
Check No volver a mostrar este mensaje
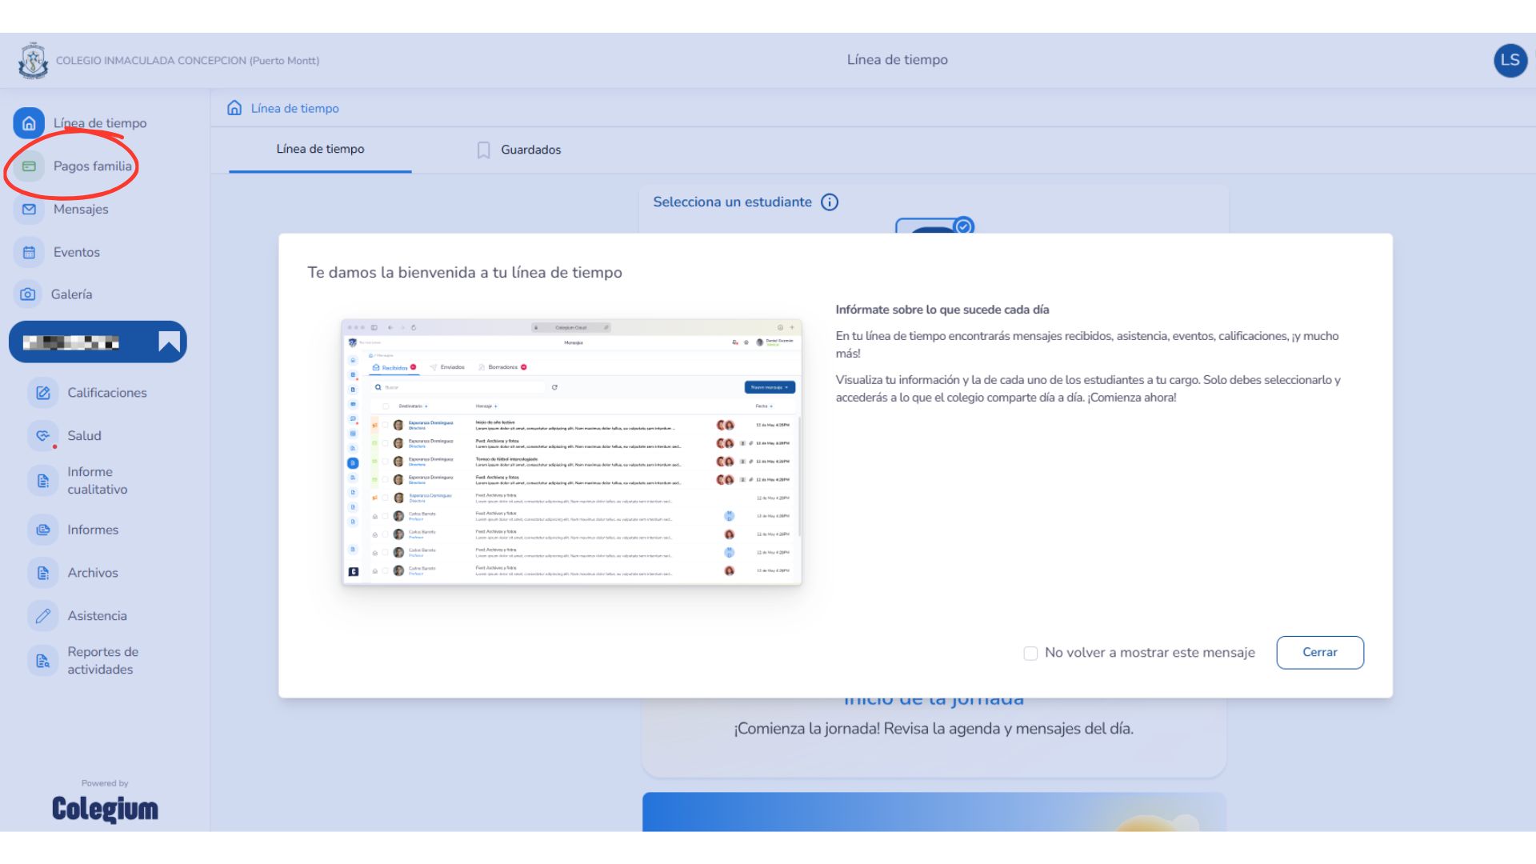click(1030, 654)
